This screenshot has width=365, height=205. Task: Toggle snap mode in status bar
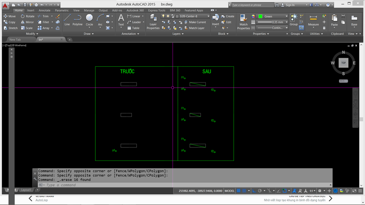pos(244,191)
